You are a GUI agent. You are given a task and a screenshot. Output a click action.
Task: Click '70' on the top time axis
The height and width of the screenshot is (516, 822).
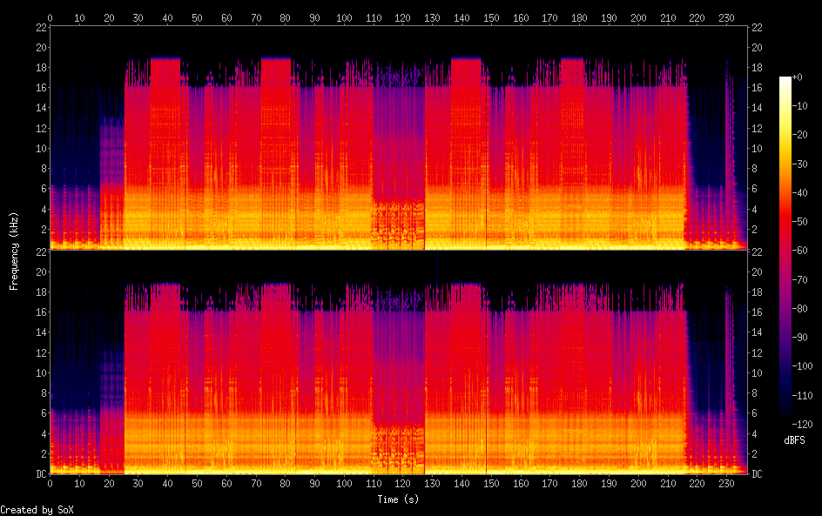pyautogui.click(x=256, y=17)
